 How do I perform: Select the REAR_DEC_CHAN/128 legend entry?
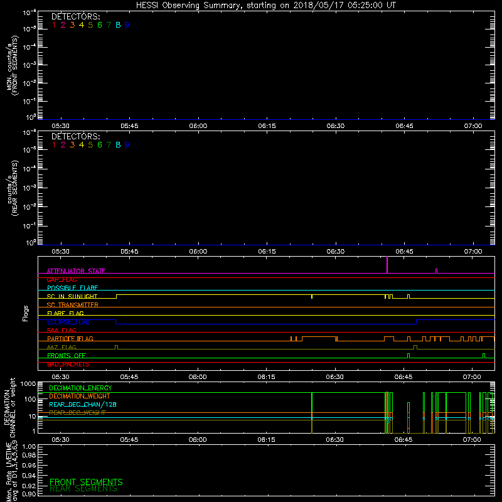click(x=83, y=405)
